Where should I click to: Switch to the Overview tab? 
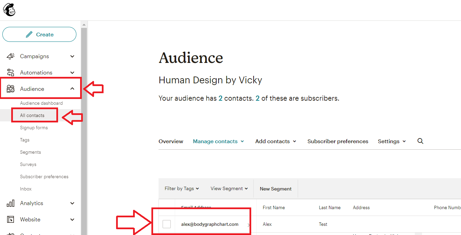click(x=171, y=141)
